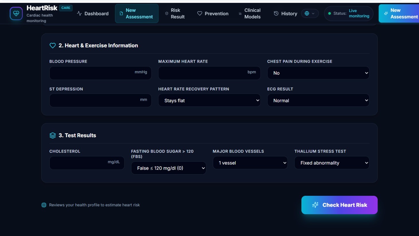Click the gradient New Assessment button
This screenshot has height=236, width=419.
[x=399, y=13]
